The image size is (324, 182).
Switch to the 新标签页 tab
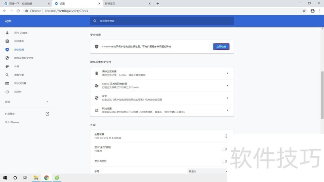click(128, 4)
